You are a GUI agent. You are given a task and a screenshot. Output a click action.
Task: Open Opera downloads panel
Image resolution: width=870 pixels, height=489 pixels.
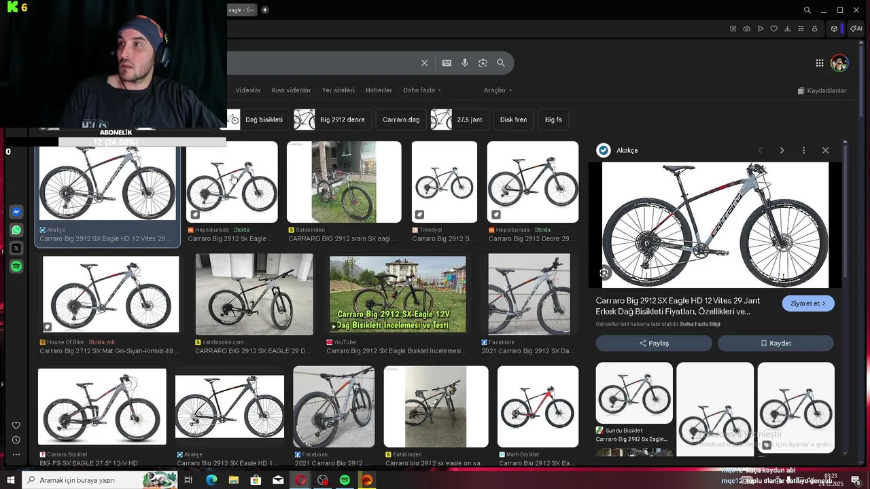click(x=787, y=29)
